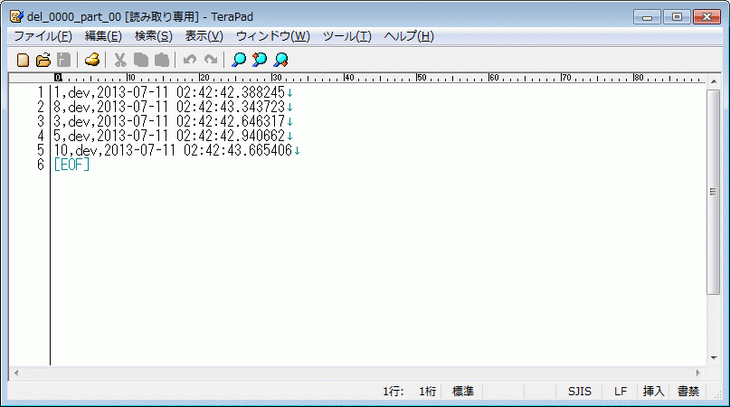Click the horizontal scrollbar left arrow
This screenshot has width=730, height=407.
tap(16, 373)
